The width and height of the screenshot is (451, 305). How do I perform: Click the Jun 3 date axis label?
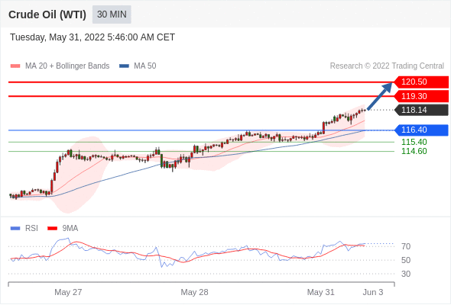click(373, 292)
